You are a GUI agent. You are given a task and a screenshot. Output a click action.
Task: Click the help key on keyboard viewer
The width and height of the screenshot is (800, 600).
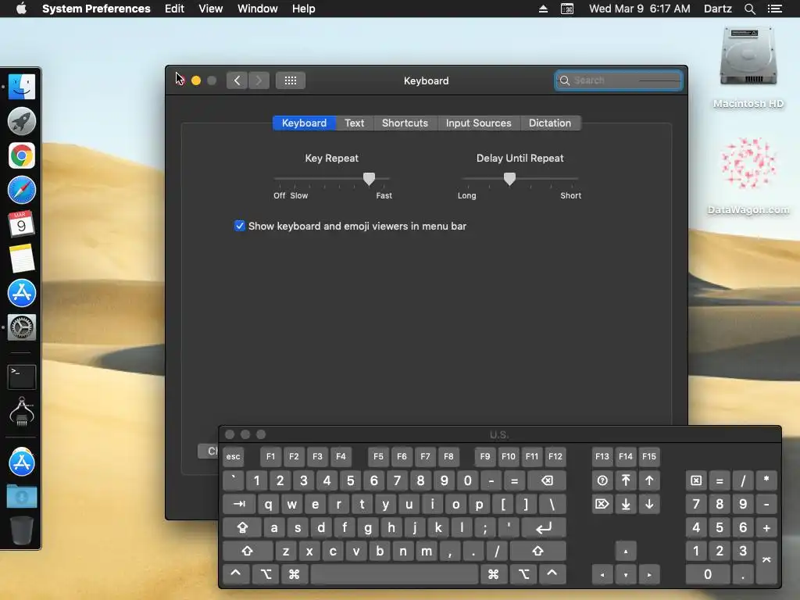[x=602, y=480]
